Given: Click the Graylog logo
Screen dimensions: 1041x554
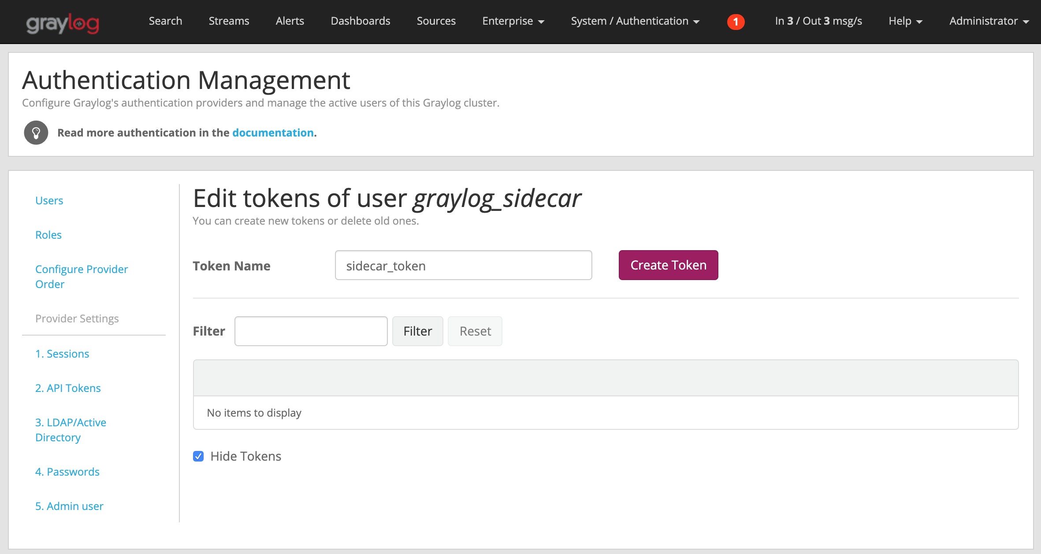Looking at the screenshot, I should point(63,23).
